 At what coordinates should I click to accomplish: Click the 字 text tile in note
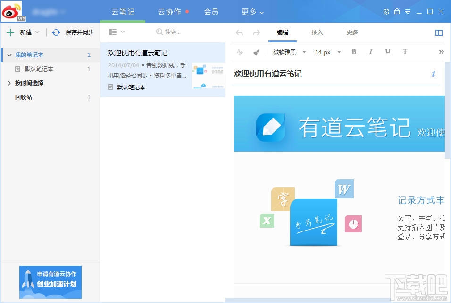(283, 199)
